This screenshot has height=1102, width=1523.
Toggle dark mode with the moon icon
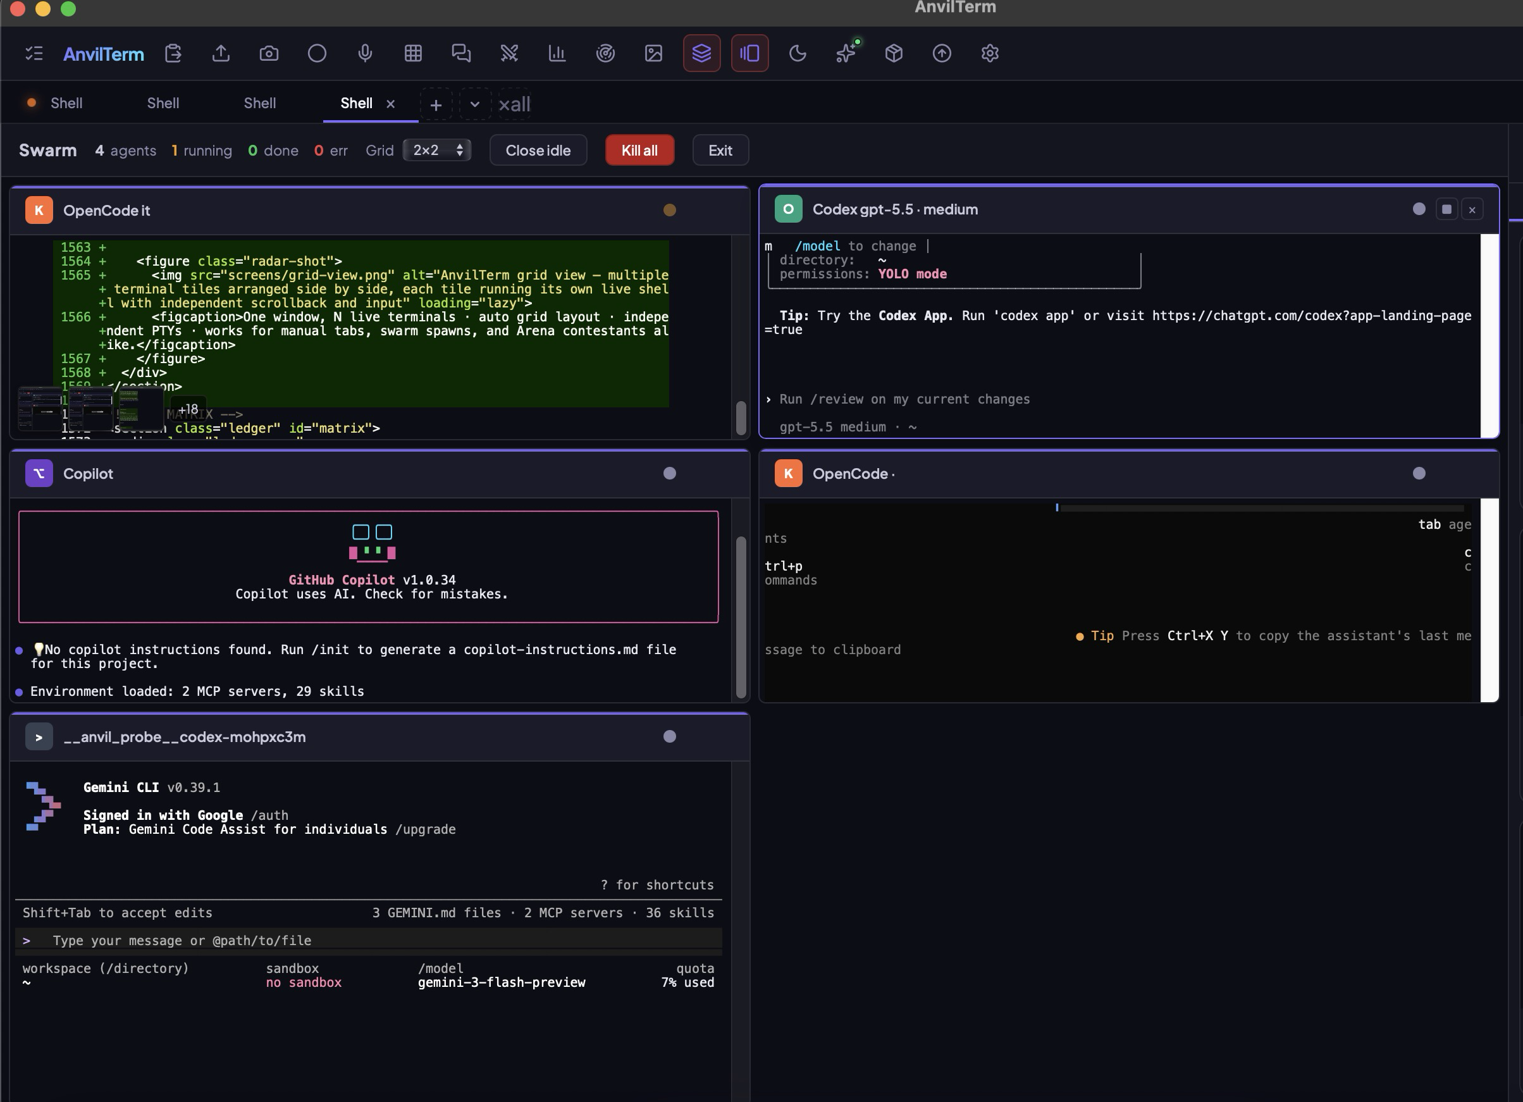[x=798, y=54]
